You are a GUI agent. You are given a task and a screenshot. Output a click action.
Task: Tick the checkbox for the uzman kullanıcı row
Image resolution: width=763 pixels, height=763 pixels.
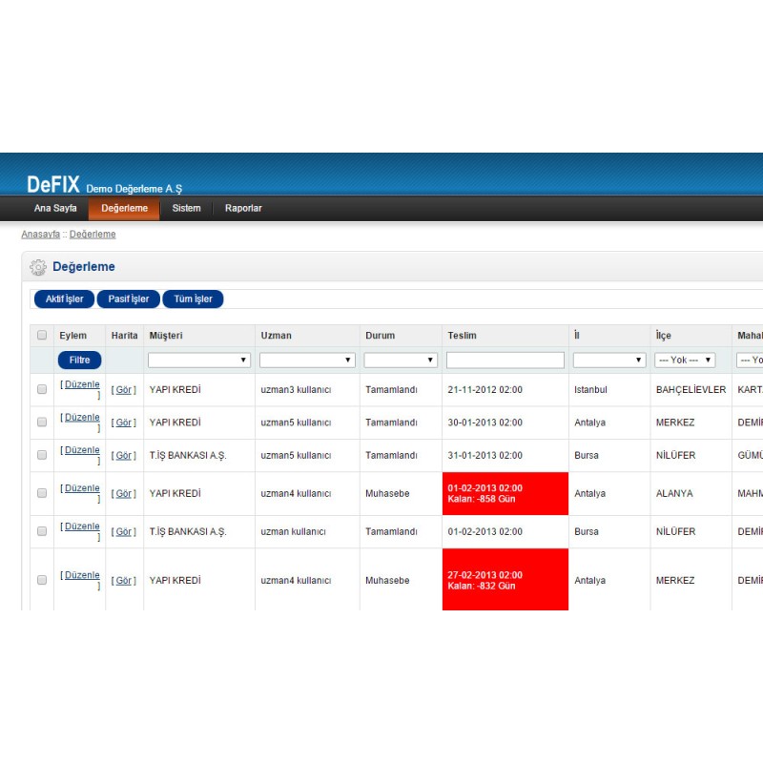coord(42,531)
